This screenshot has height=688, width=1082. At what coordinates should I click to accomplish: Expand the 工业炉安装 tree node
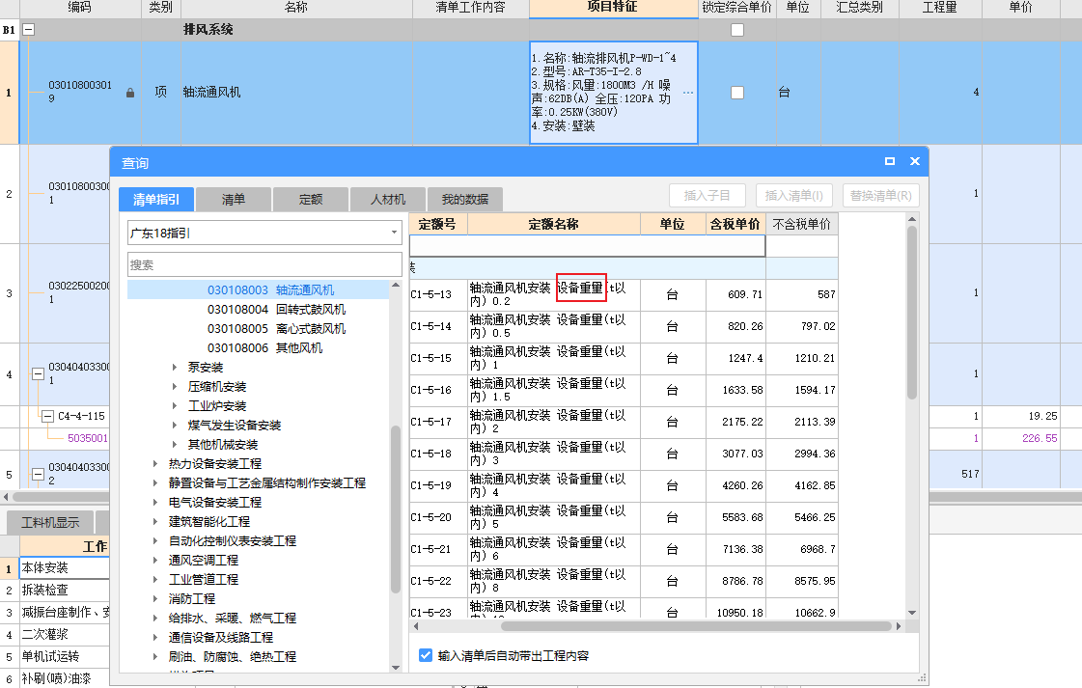click(x=175, y=406)
